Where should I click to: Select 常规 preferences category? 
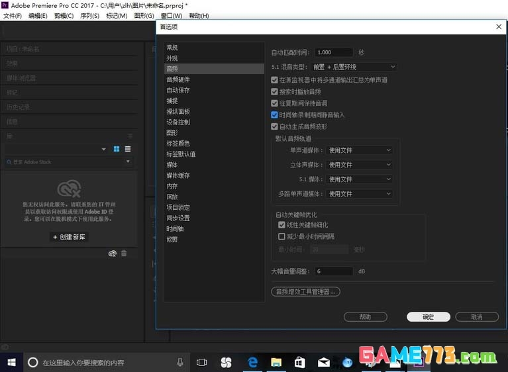click(x=214, y=48)
